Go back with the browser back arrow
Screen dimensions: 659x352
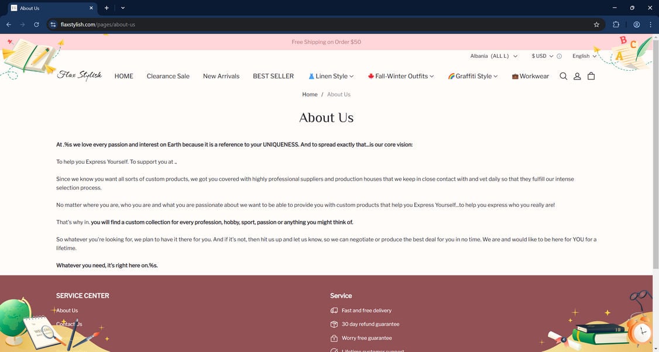pyautogui.click(x=9, y=25)
